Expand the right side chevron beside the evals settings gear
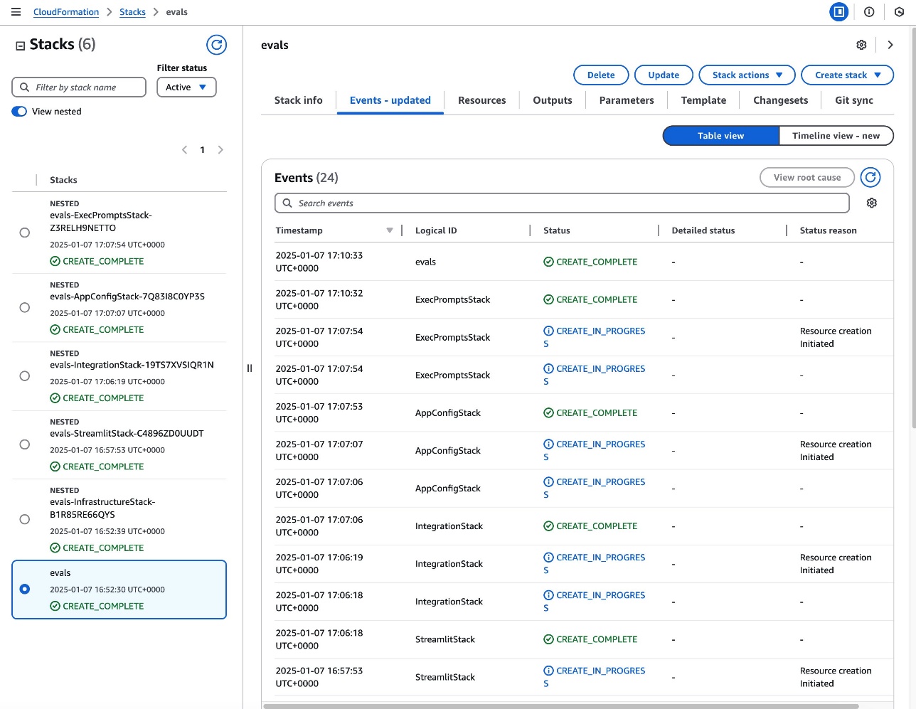The image size is (916, 709). [890, 45]
